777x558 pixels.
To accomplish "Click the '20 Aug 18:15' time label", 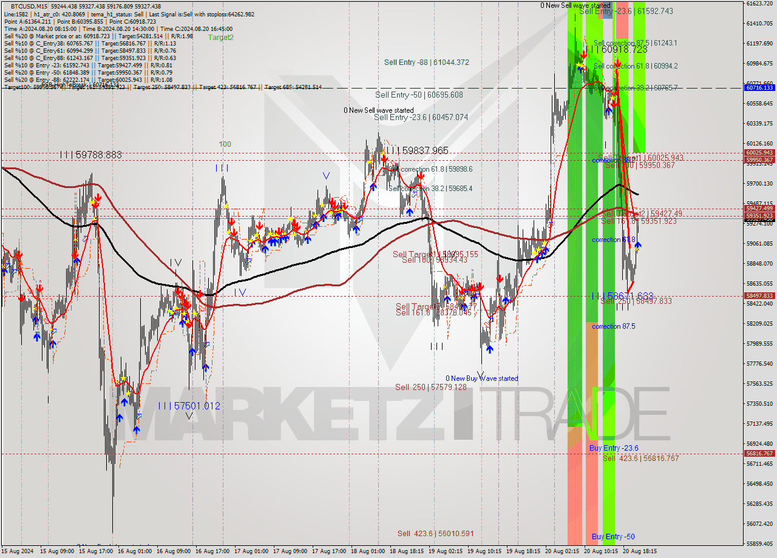I will pyautogui.click(x=640, y=551).
